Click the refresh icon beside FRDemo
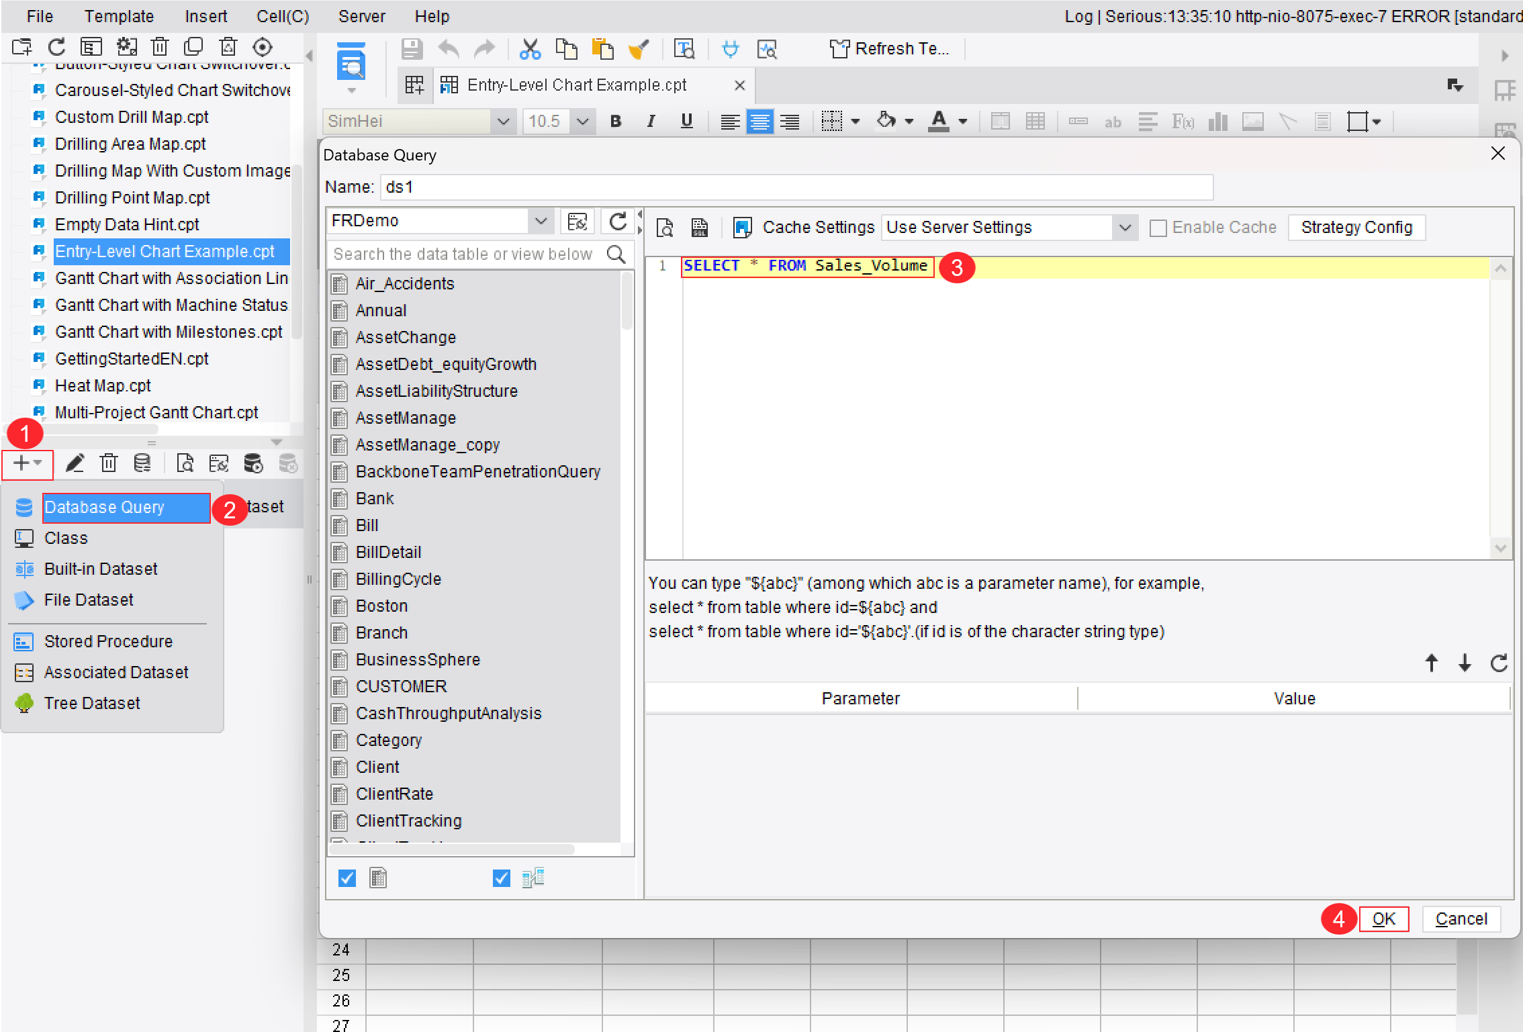Viewport: 1523px width, 1032px height. click(x=617, y=221)
